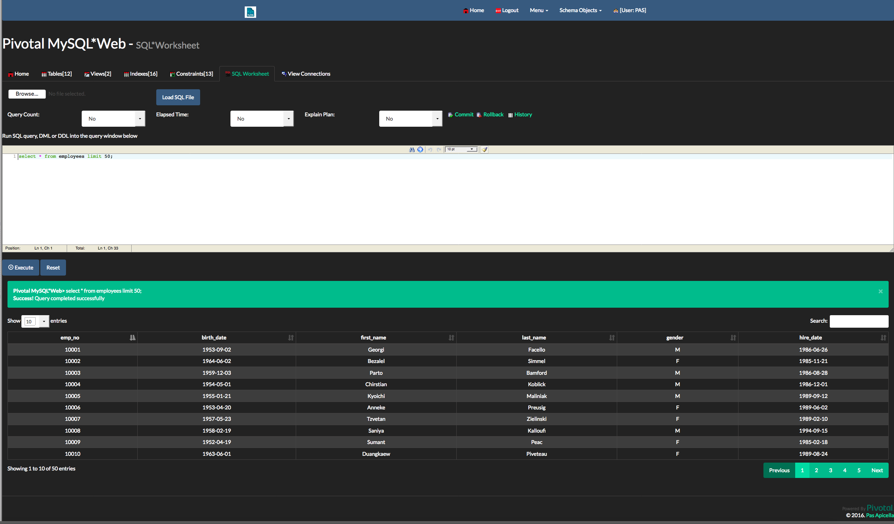
Task: Open the View Connections tab
Action: [x=306, y=74]
